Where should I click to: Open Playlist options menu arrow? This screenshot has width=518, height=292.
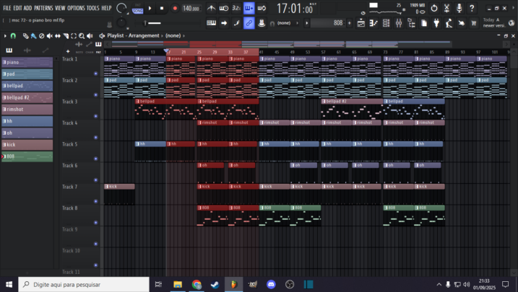(5, 35)
